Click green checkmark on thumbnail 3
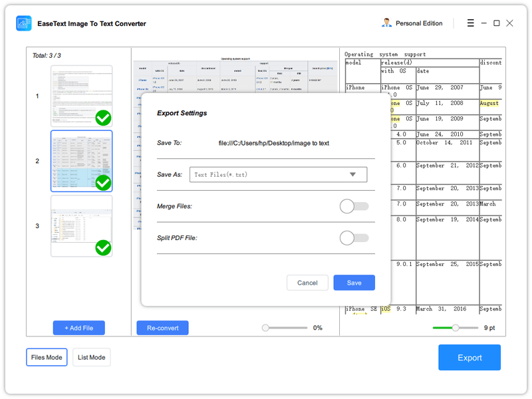 (103, 248)
